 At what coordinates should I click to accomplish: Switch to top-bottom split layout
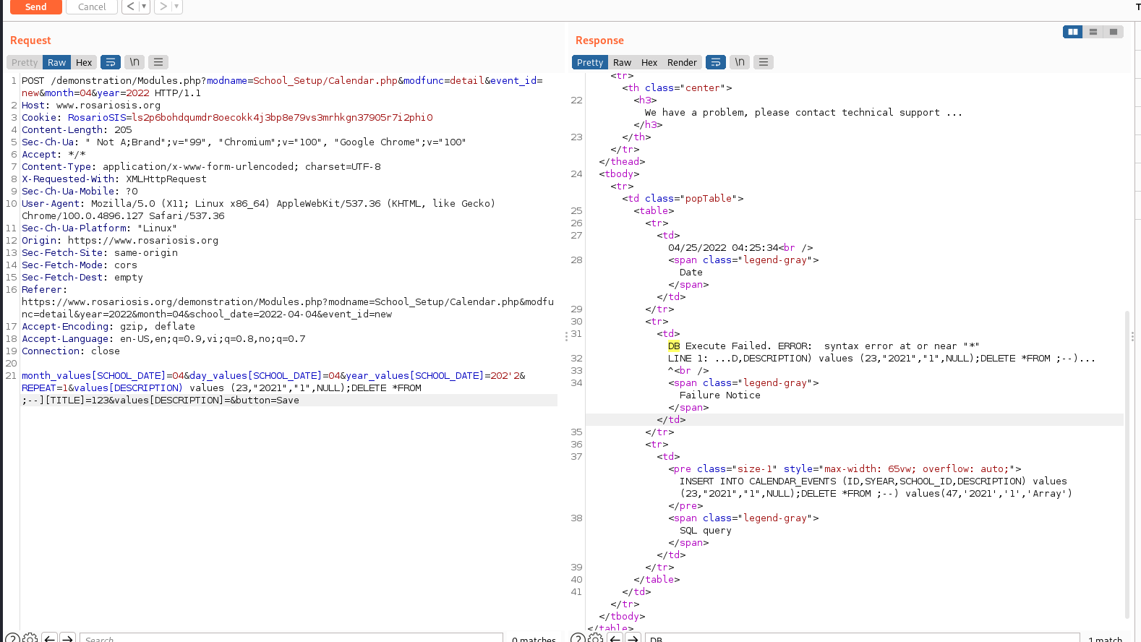[x=1093, y=32]
